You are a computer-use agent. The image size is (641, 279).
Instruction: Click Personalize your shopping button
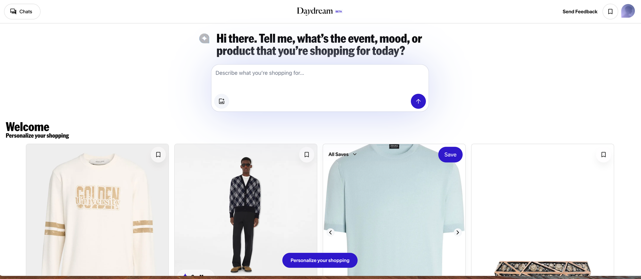[x=320, y=260]
